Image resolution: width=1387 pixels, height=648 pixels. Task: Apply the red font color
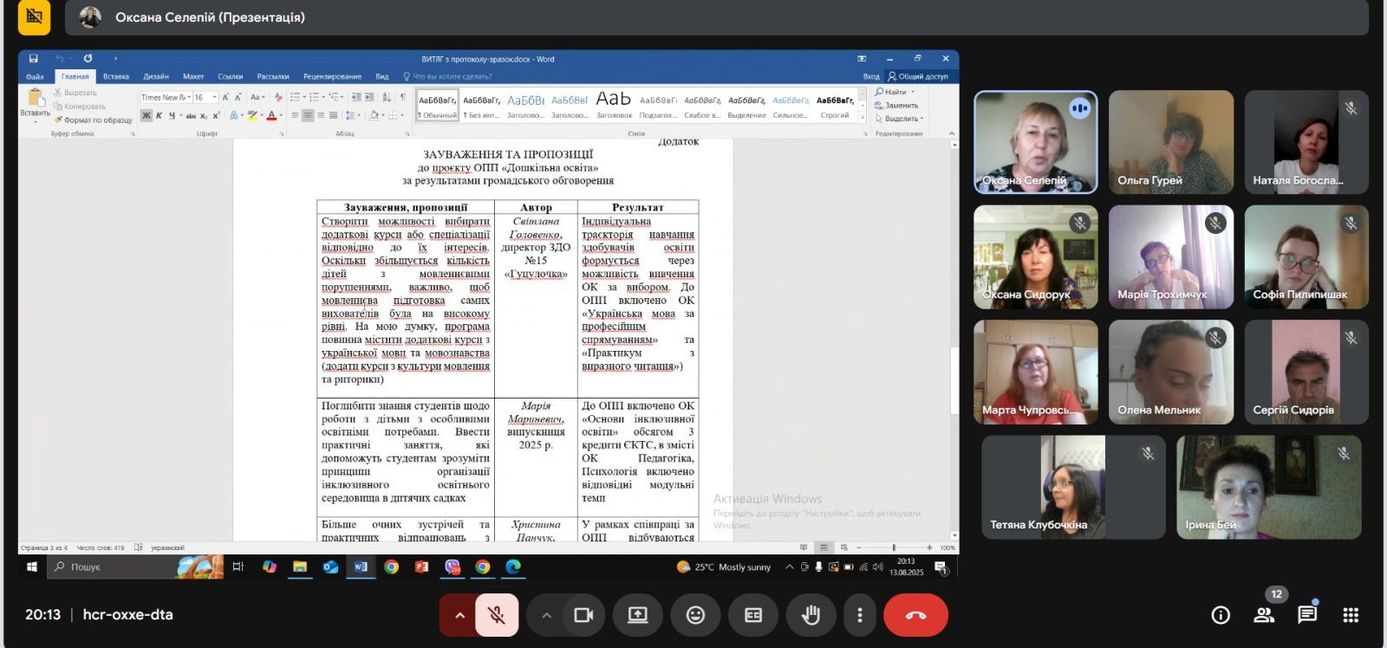[x=271, y=115]
